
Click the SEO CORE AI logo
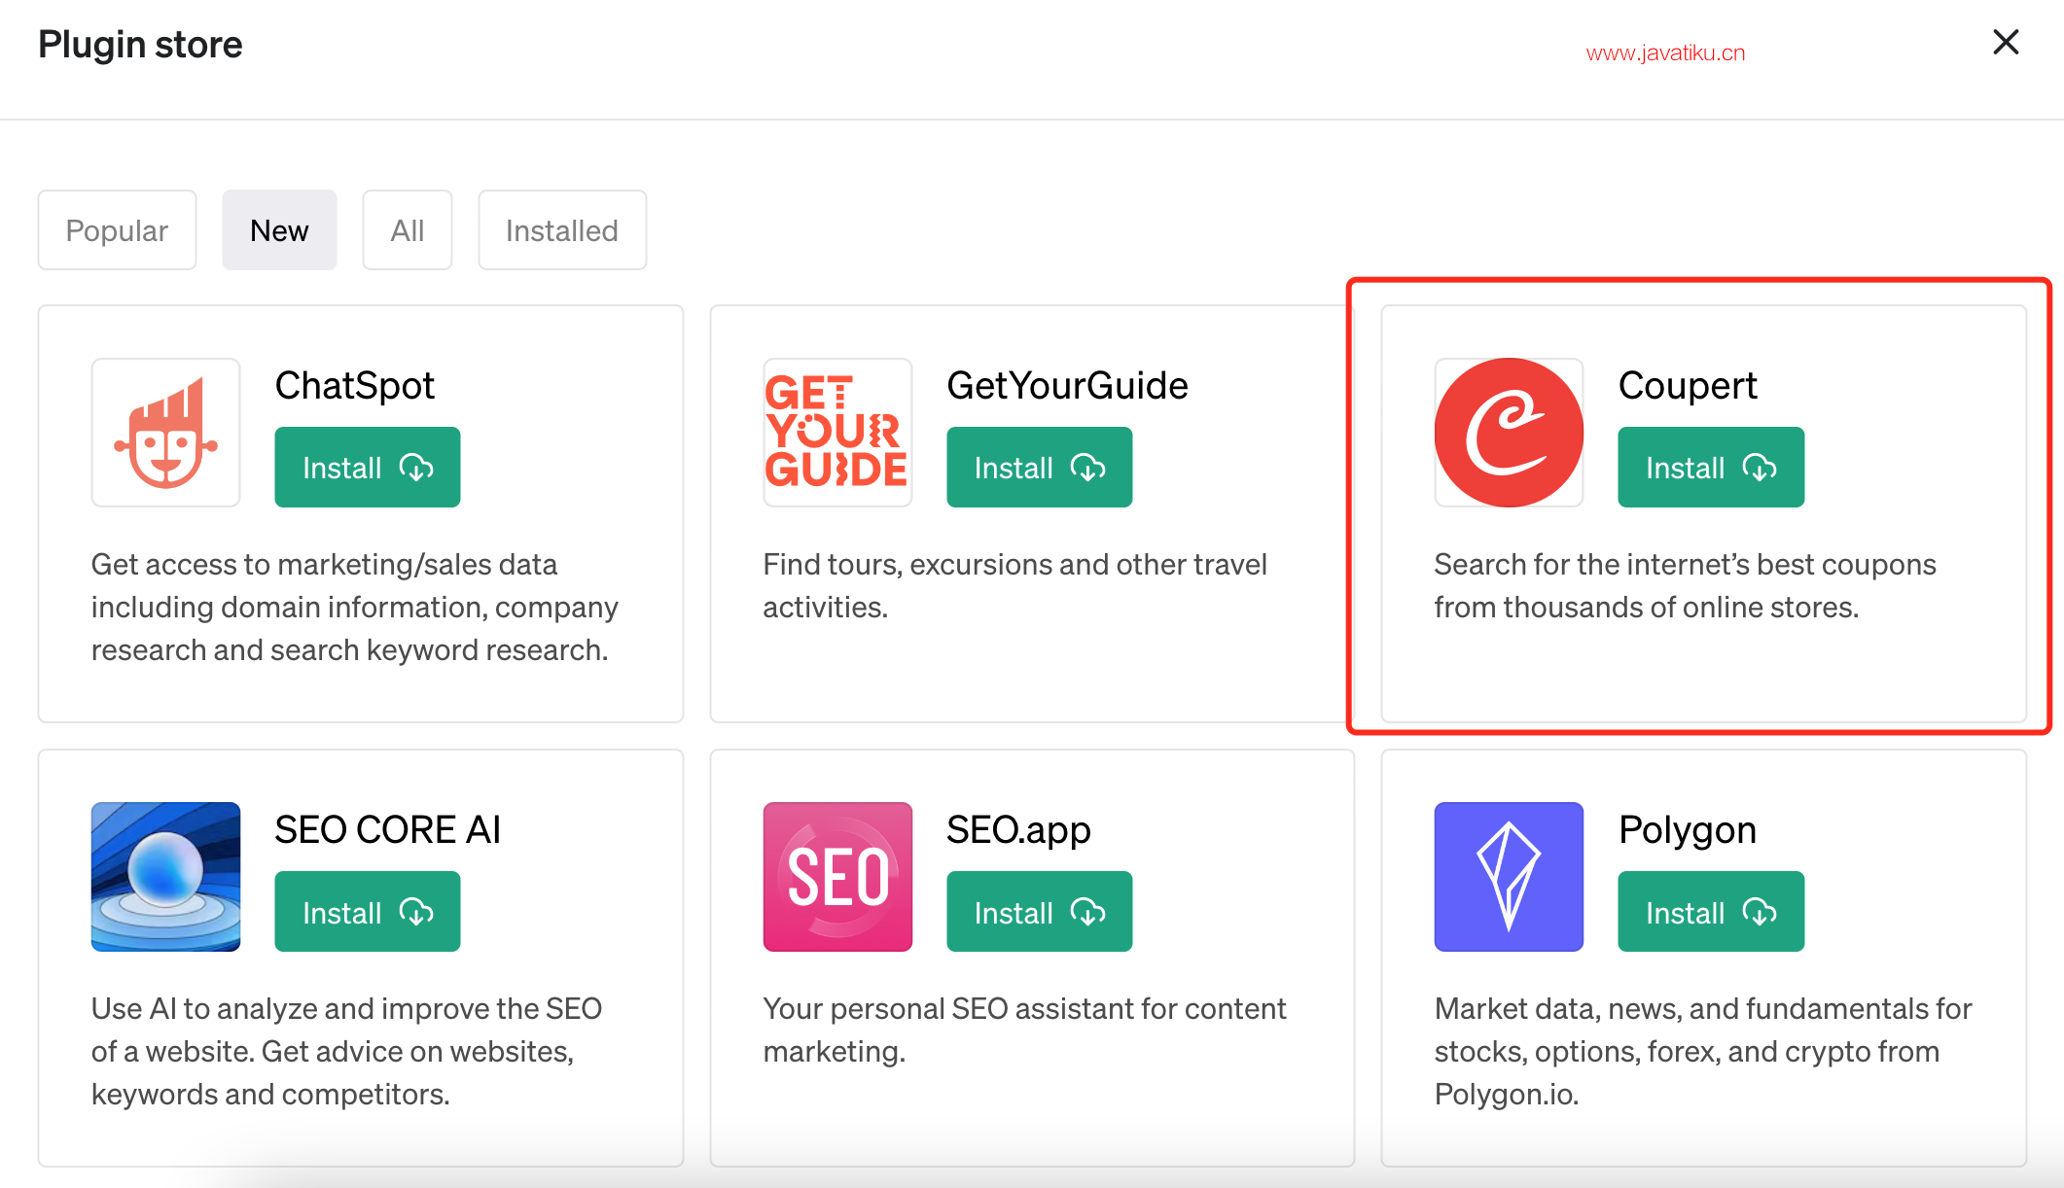coord(165,877)
